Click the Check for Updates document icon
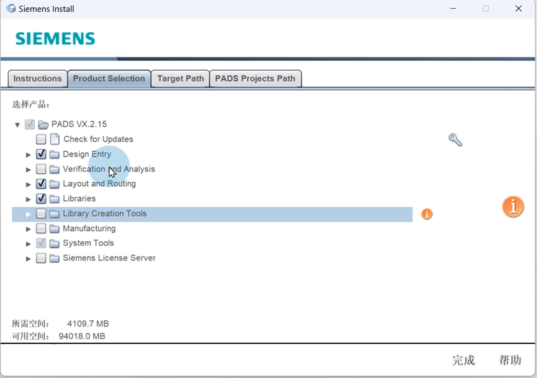 55,139
